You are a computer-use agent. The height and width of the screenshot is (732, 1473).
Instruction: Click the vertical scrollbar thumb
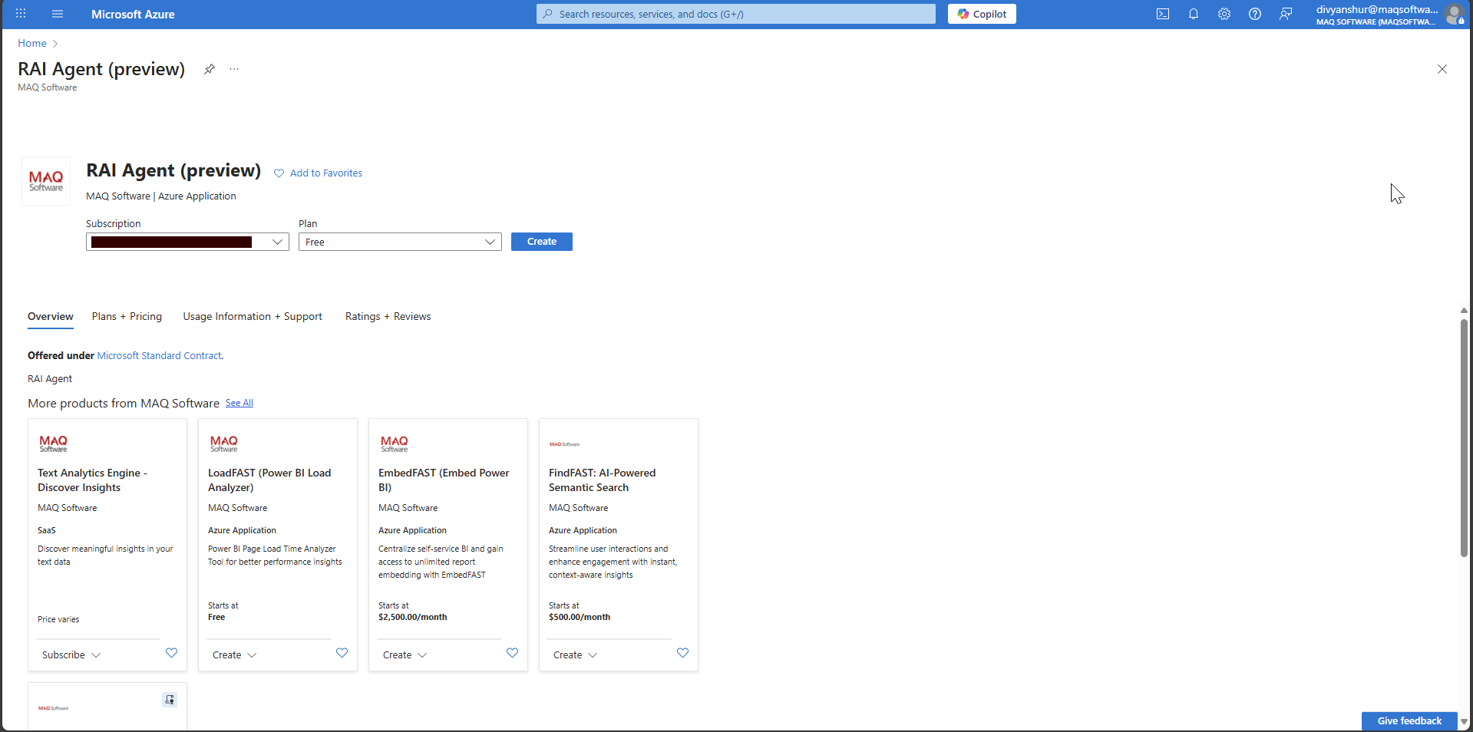[1464, 437]
